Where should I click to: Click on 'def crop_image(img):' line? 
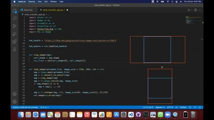click(x=40, y=55)
